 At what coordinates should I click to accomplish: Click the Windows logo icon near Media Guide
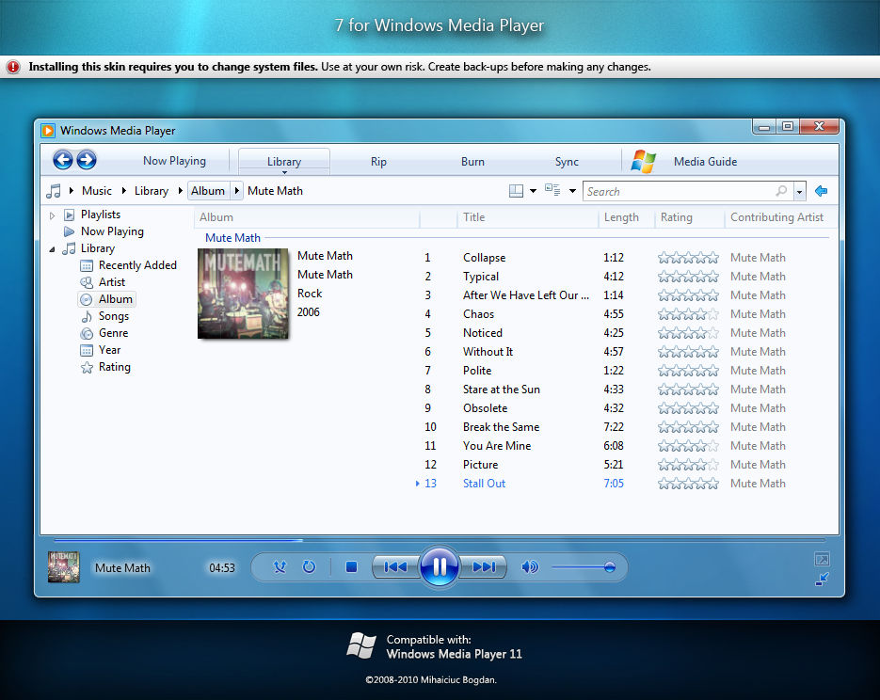(643, 162)
